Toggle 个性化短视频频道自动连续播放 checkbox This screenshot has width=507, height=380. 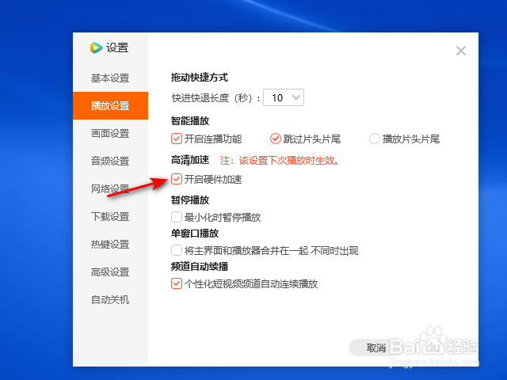click(177, 283)
